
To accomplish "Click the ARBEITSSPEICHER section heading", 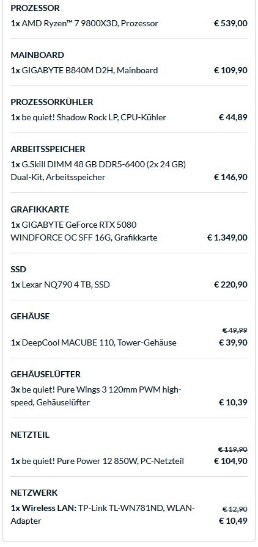I will [48, 149].
